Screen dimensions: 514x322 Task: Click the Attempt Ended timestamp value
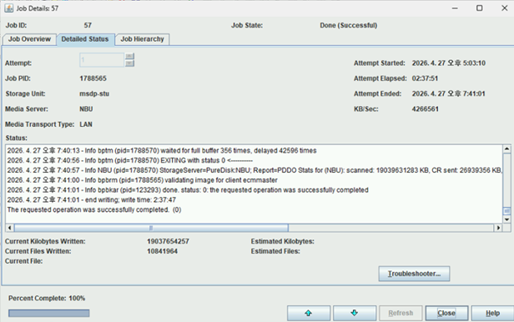pos(448,93)
